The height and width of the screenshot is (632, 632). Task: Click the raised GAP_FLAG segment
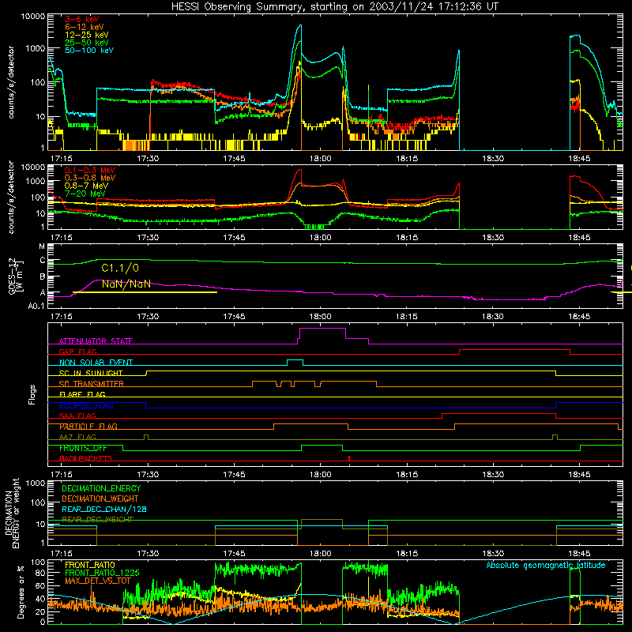coord(515,350)
